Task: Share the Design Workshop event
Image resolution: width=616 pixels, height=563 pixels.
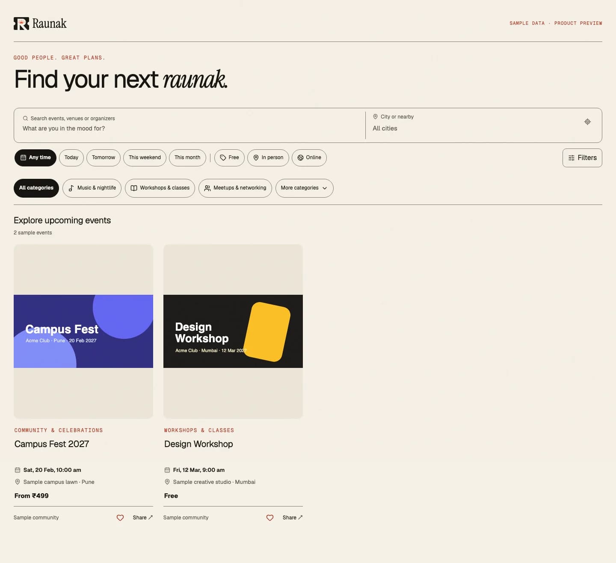Action: (293, 518)
